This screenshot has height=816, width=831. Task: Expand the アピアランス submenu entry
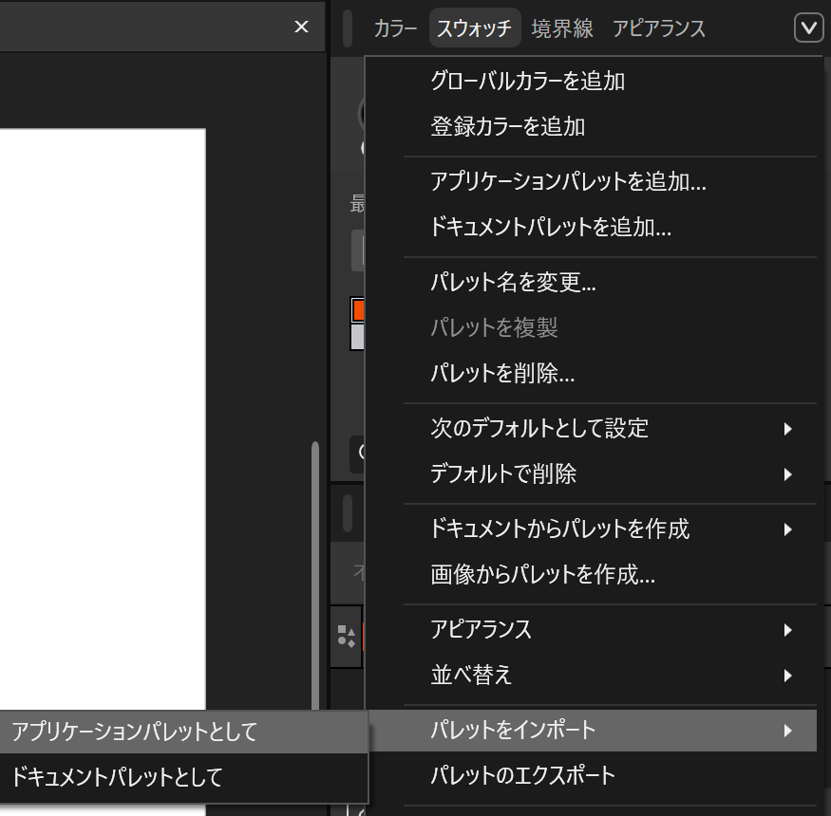591,630
